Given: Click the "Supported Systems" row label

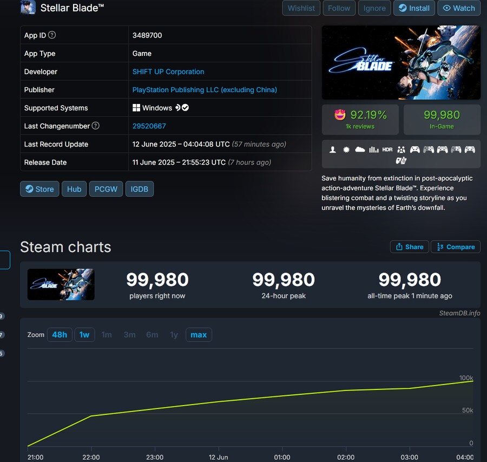Looking at the screenshot, I should pyautogui.click(x=56, y=108).
